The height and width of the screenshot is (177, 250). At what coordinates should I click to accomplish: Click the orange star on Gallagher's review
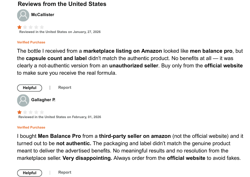[x=19, y=112]
